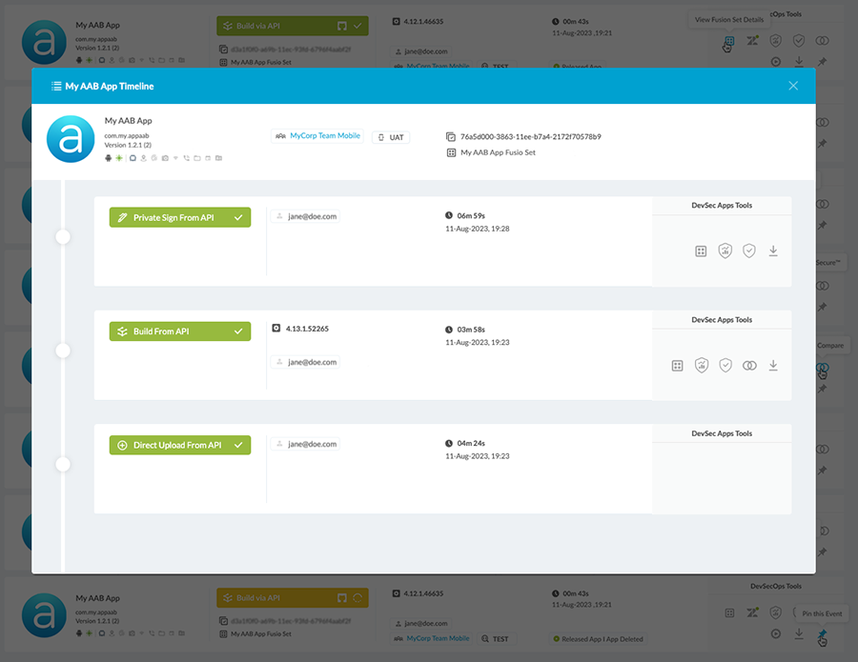Click the UAT tag badge
The image size is (858, 662).
pyautogui.click(x=391, y=137)
